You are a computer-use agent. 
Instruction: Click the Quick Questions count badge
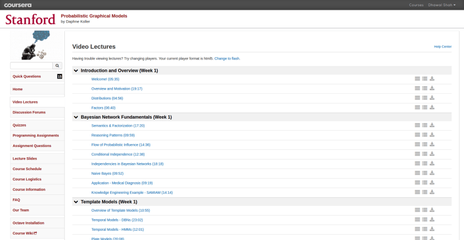pyautogui.click(x=59, y=76)
